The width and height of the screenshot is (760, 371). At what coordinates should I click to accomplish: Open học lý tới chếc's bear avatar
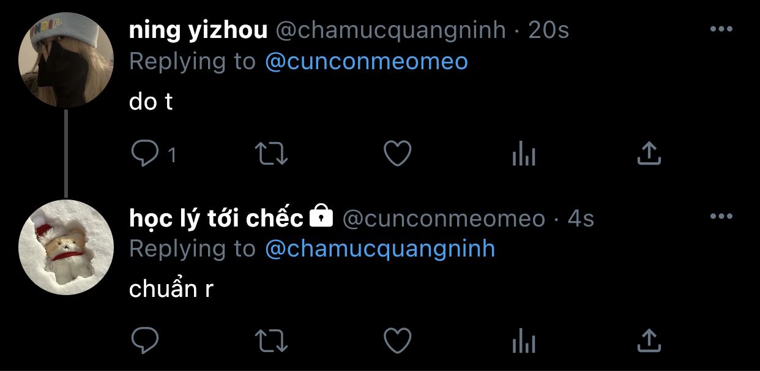[66, 247]
